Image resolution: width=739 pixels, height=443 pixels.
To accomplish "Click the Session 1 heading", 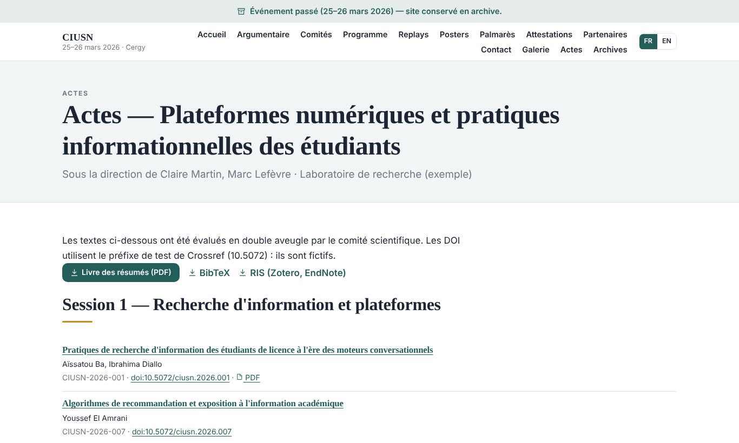I will [252, 305].
